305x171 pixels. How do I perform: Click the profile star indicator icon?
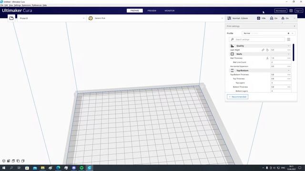pyautogui.click(x=288, y=33)
